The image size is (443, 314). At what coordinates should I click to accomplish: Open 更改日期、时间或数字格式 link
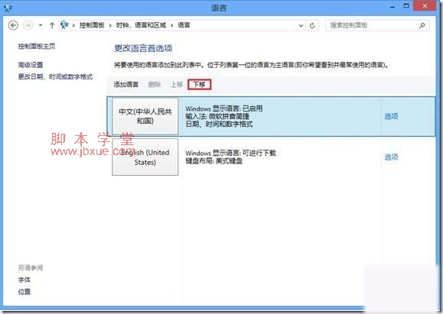coord(55,76)
